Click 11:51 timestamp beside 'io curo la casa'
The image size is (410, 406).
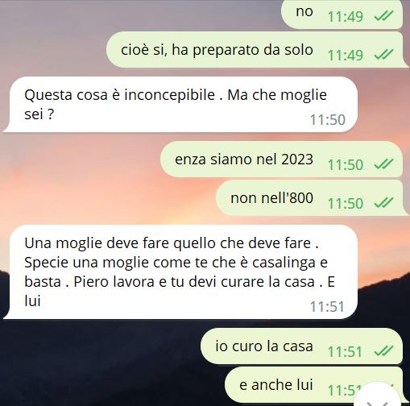(345, 352)
